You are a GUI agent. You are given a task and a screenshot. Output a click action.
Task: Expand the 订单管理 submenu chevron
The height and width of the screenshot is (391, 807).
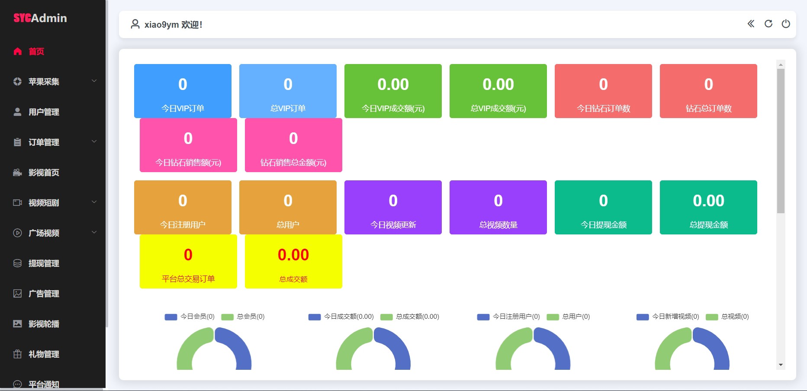tap(94, 141)
